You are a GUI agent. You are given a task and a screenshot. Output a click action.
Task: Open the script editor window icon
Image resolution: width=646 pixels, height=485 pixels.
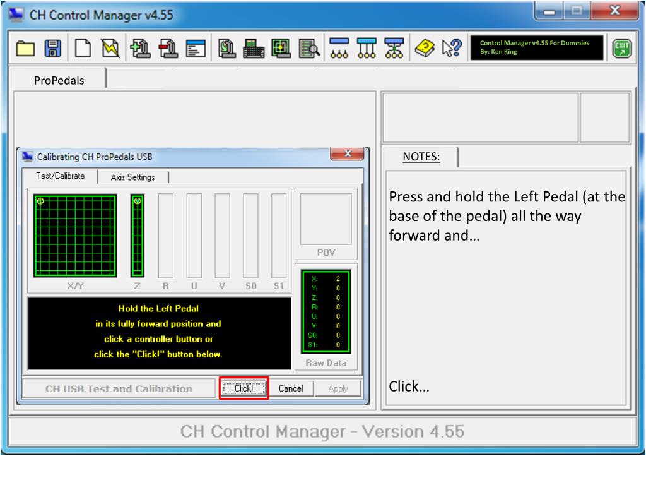click(x=196, y=48)
